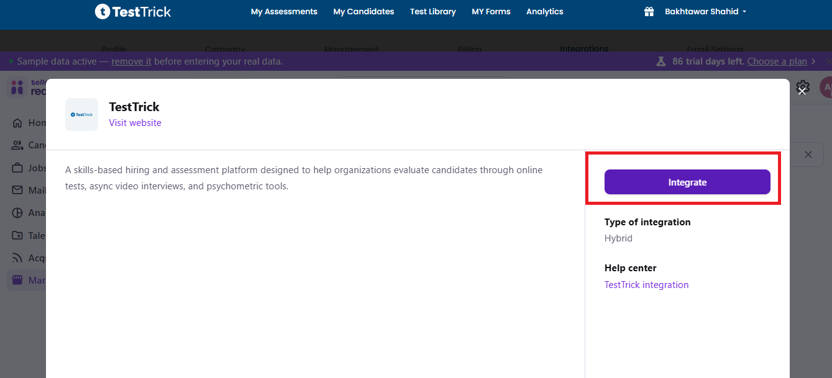Viewport: 832px width, 378px height.
Task: Switch to the Company tab
Action: coord(225,49)
